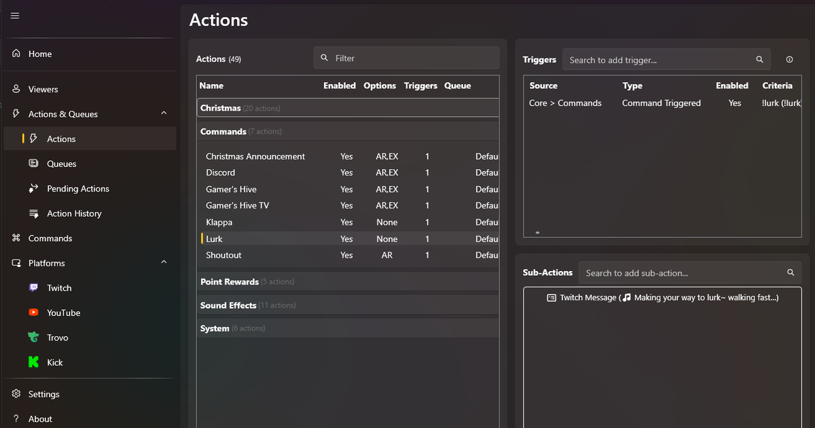Click the hamburger menu icon
Image resolution: width=815 pixels, height=428 pixels.
click(x=15, y=16)
